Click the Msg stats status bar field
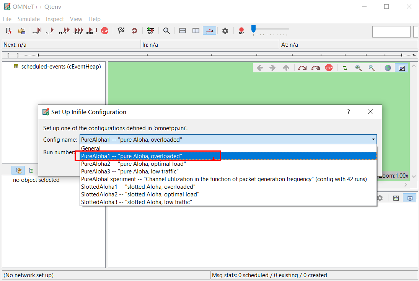This screenshot has width=419, height=281. tap(314, 275)
